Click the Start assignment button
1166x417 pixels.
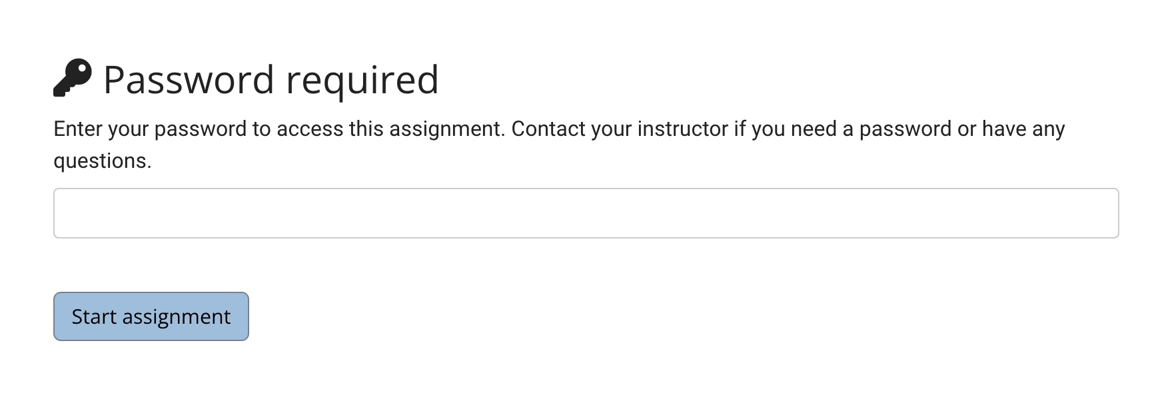point(151,316)
